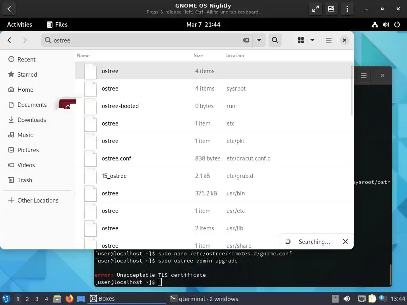
Task: Open Starred in sidebar
Action: 37,74
